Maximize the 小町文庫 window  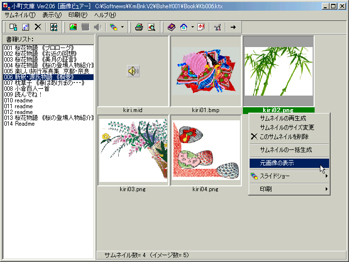(x=333, y=6)
